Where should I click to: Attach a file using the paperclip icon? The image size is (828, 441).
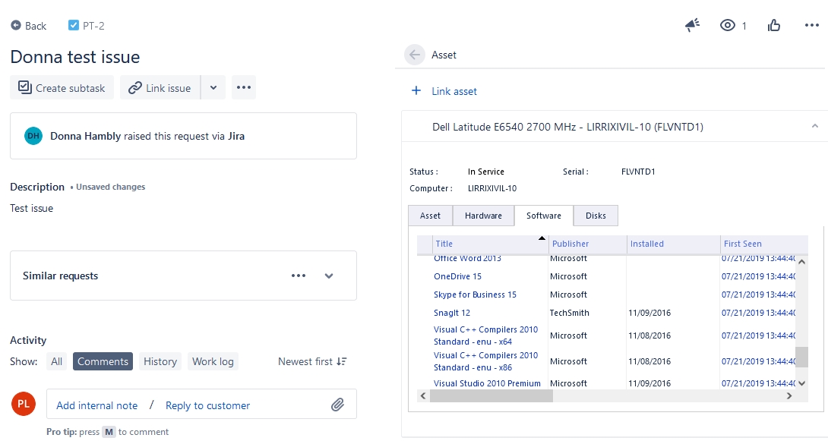(340, 405)
